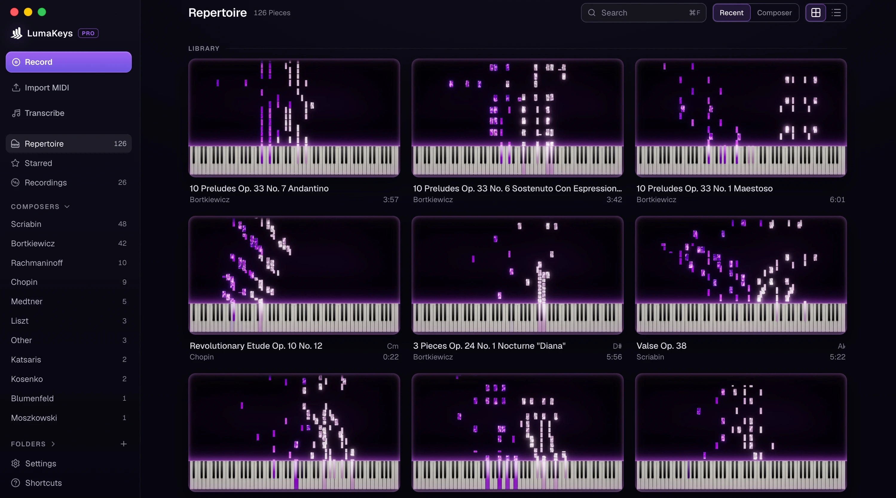Click the Repertoire piano icon in sidebar
The image size is (896, 498).
coord(15,144)
